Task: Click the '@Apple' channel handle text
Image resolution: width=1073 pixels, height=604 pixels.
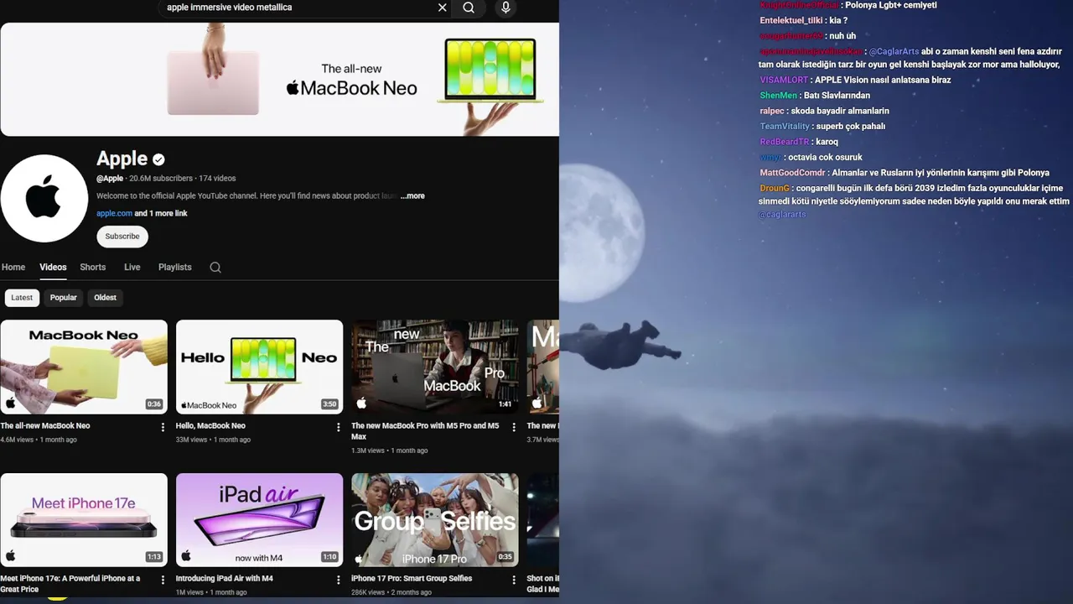Action: pyautogui.click(x=110, y=179)
